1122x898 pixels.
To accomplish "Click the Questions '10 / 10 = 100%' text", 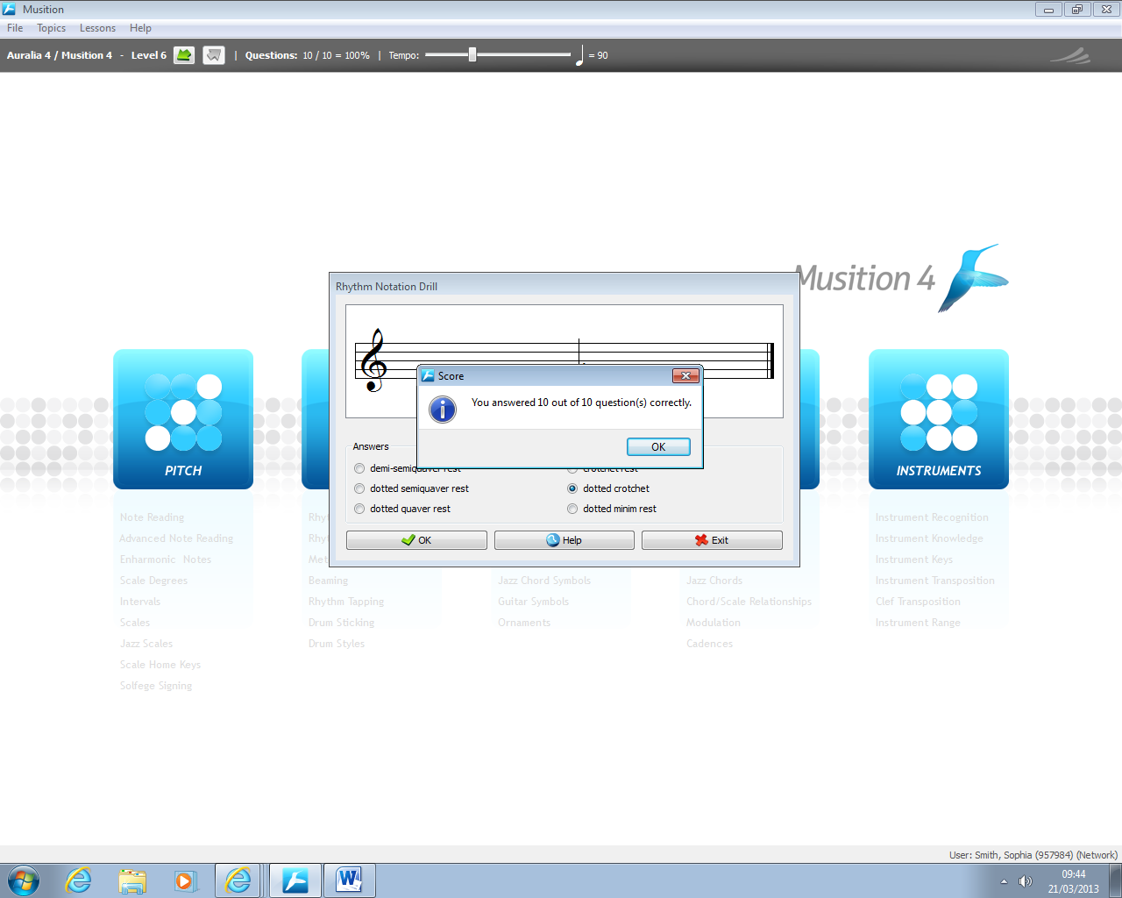I will coord(336,55).
